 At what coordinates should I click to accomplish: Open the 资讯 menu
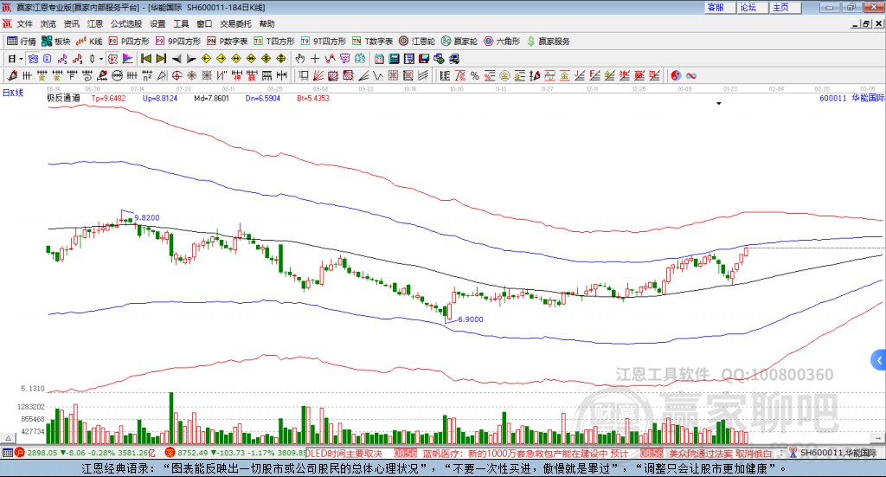pos(71,23)
